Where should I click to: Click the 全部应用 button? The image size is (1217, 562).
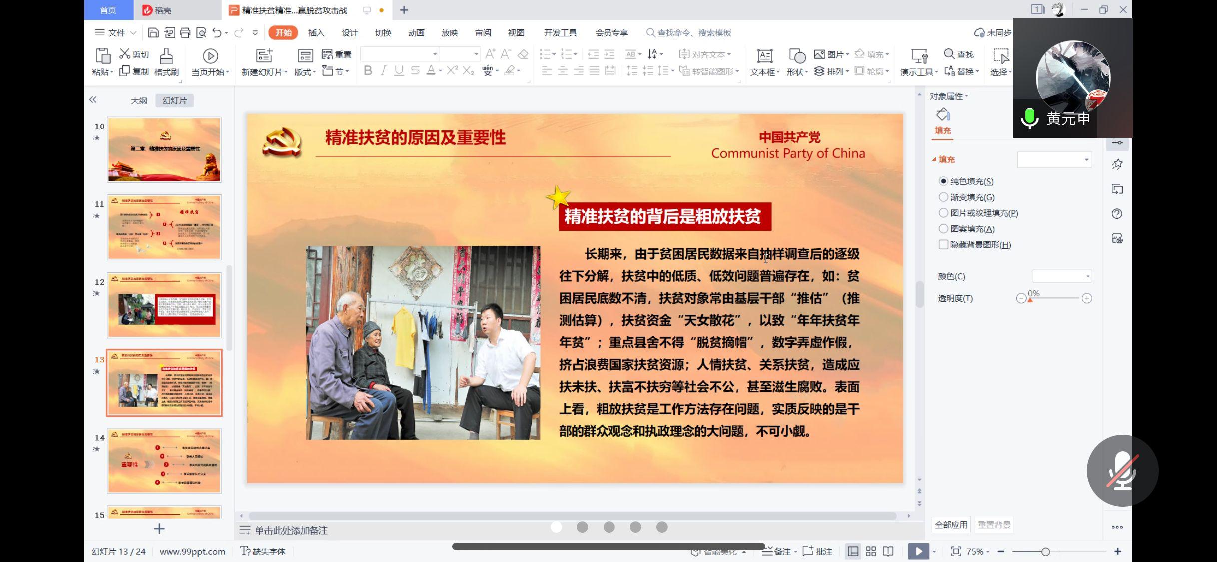point(951,525)
